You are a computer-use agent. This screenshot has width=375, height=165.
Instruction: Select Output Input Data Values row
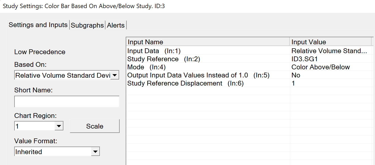click(x=198, y=75)
